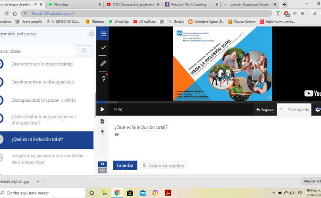Switch to the Discapacidad, poder distinto YouTube tab
Viewport: 321px width, 198px height.
[x=133, y=4]
